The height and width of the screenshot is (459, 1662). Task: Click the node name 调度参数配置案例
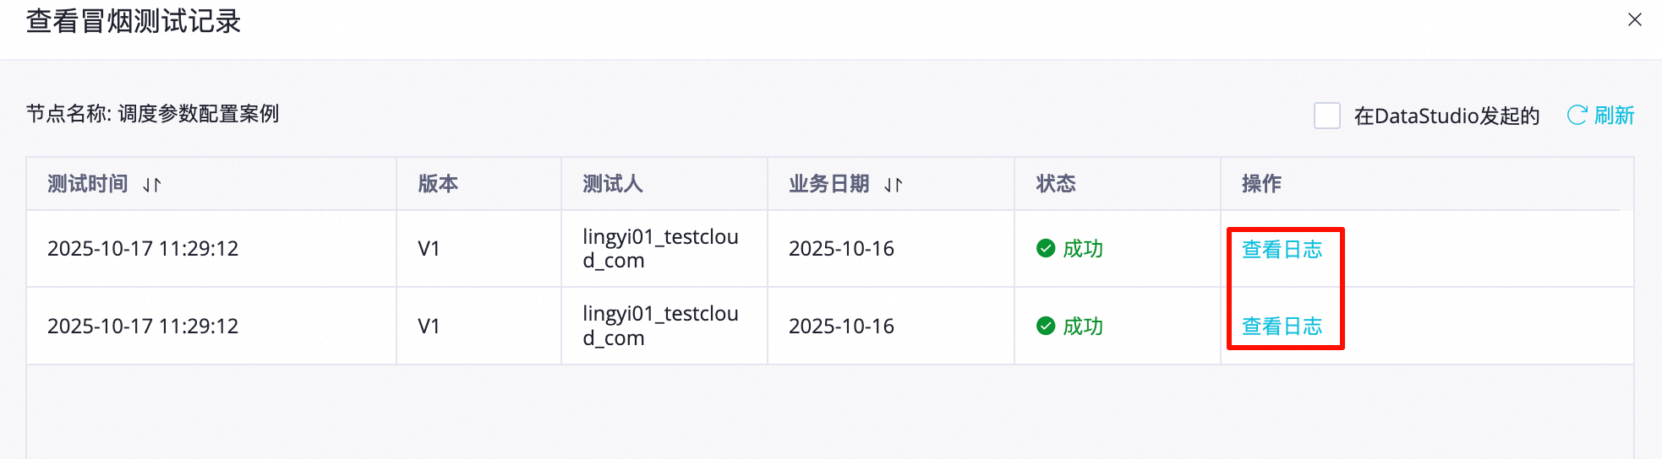(199, 114)
